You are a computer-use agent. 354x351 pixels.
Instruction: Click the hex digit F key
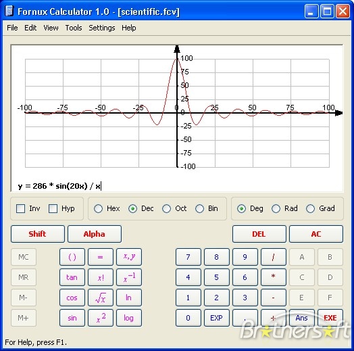coord(330,298)
